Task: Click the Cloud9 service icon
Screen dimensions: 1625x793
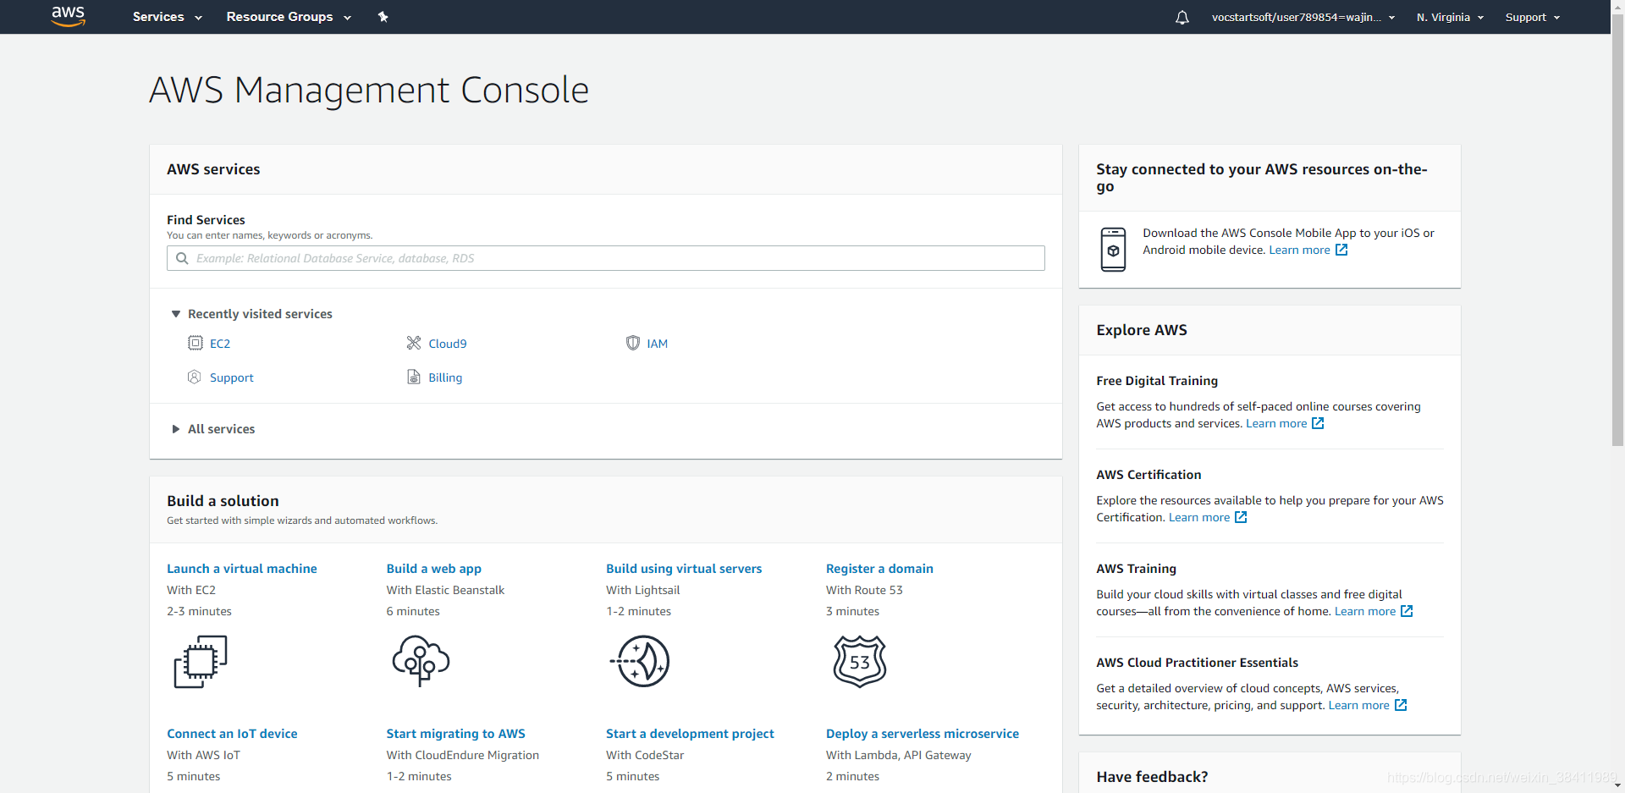Action: [414, 343]
